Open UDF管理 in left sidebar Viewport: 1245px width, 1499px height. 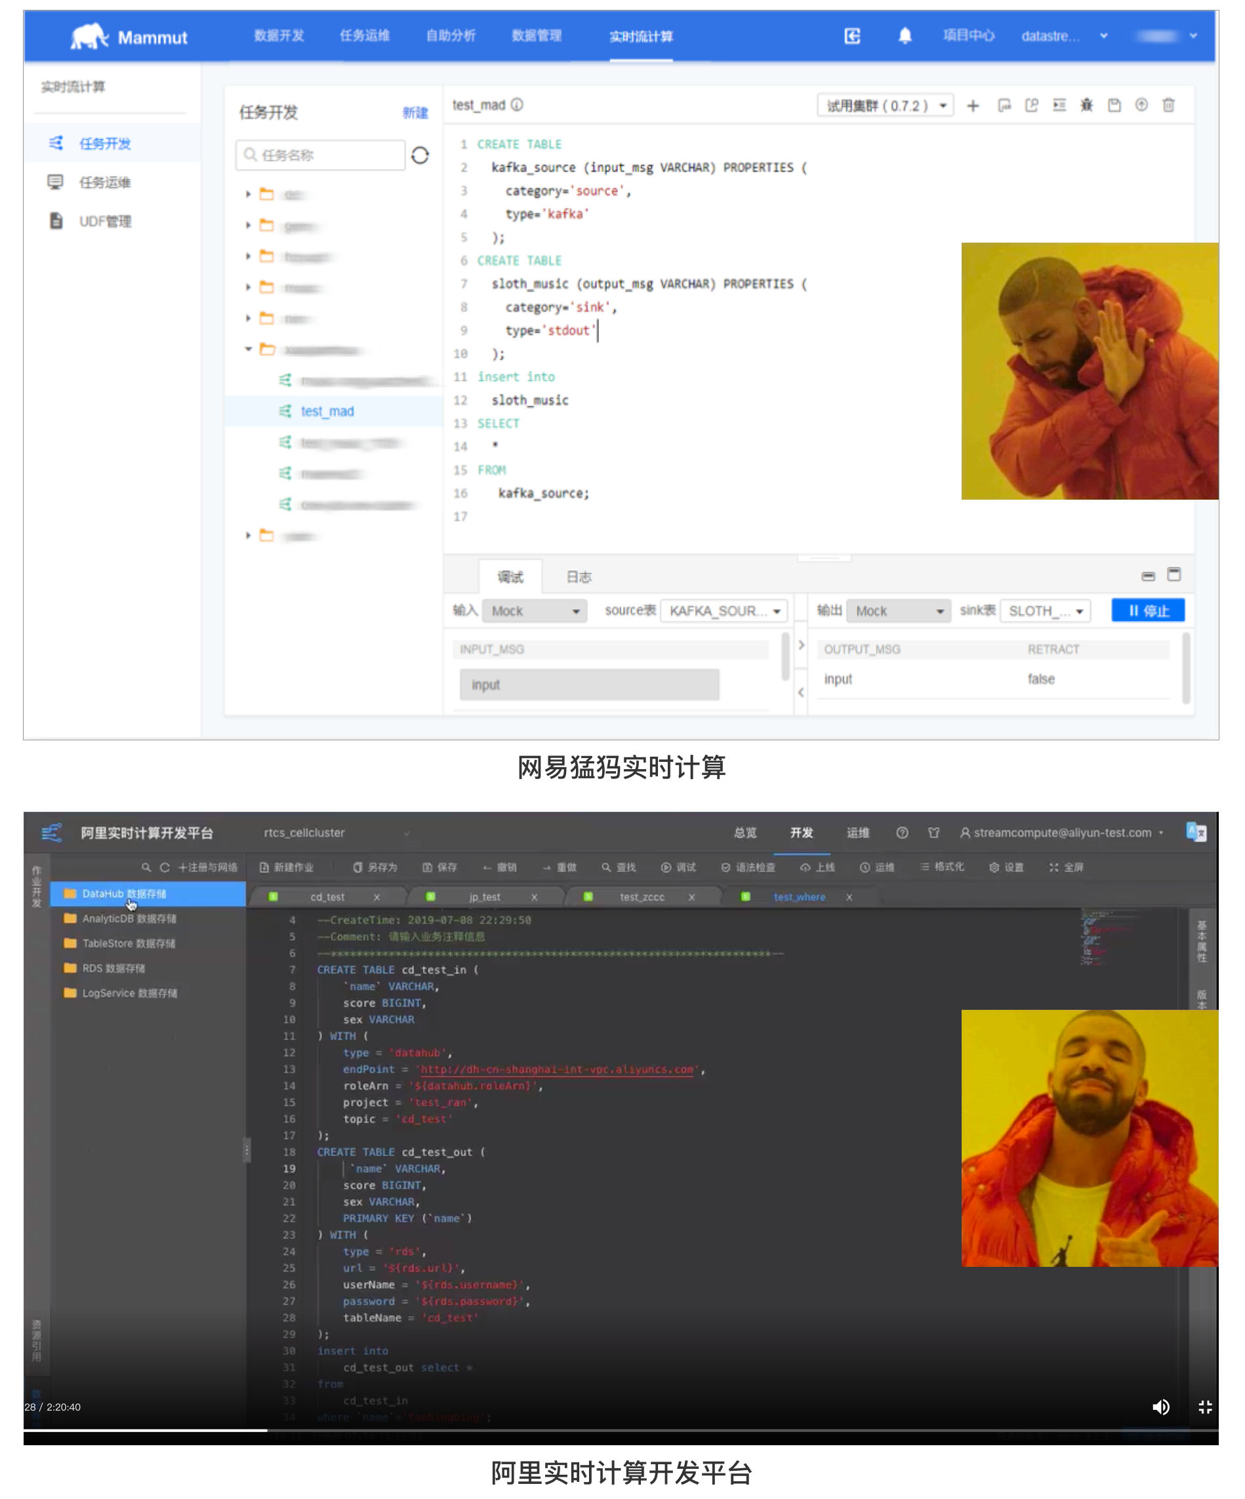(105, 221)
